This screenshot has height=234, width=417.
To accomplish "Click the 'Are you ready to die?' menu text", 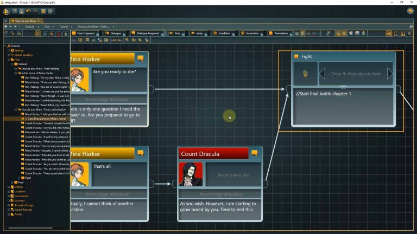I will point(115,71).
